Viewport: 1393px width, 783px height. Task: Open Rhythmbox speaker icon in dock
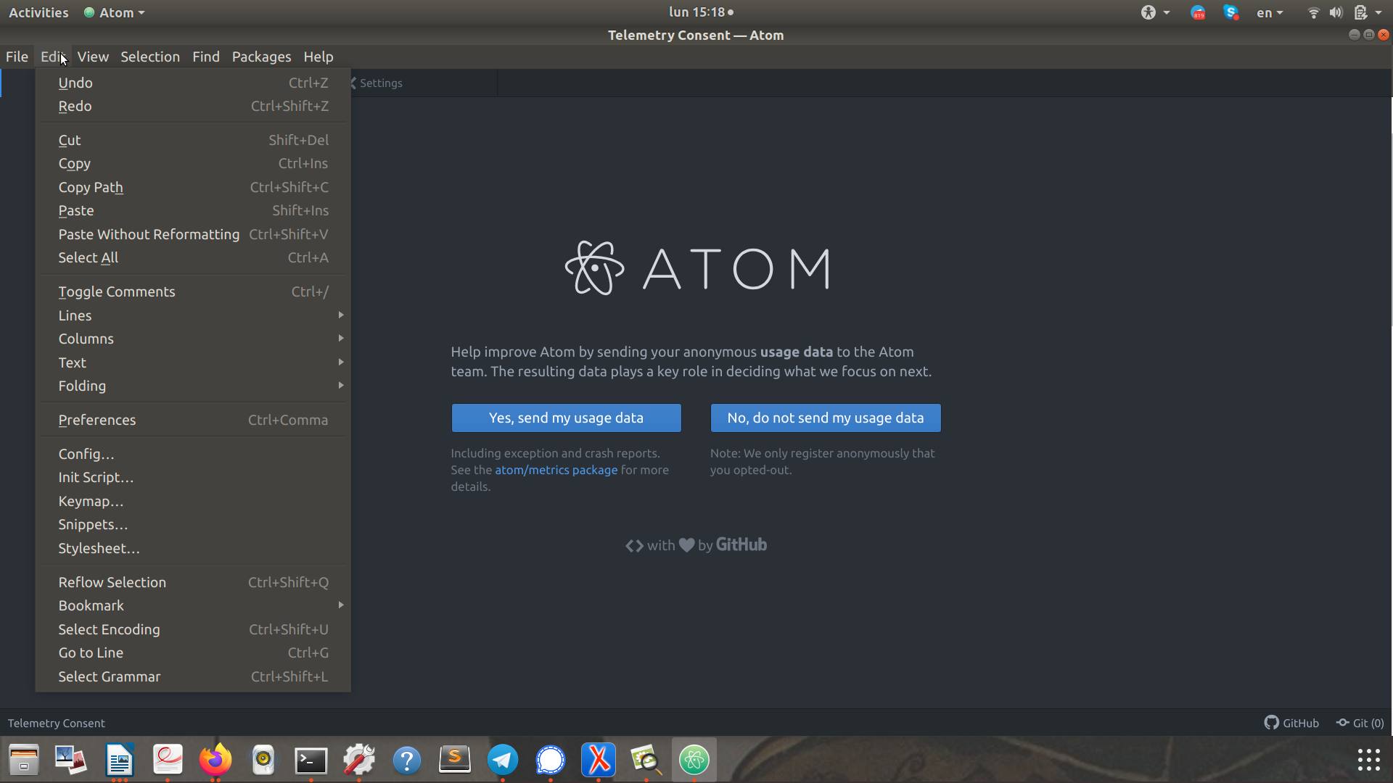[x=263, y=760]
